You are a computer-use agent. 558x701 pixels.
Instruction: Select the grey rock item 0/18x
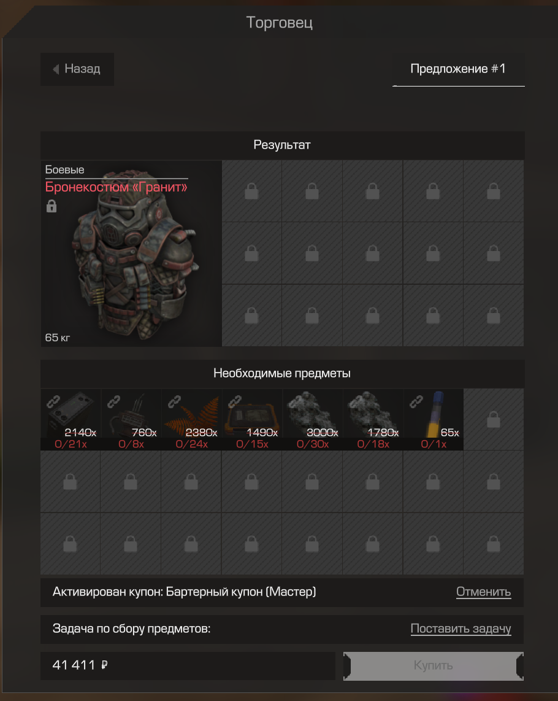pyautogui.click(x=373, y=419)
